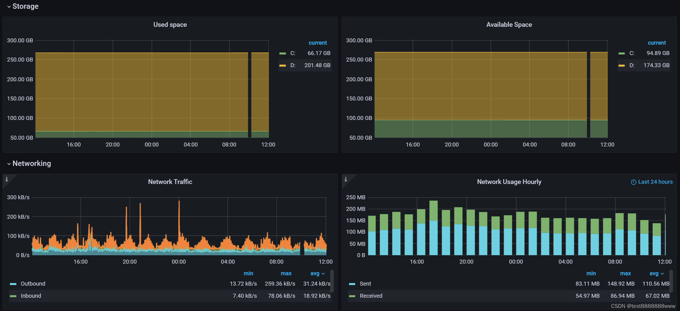Collapse the Networking row chevron
Viewport: 680px width, 311px height.
(9, 164)
